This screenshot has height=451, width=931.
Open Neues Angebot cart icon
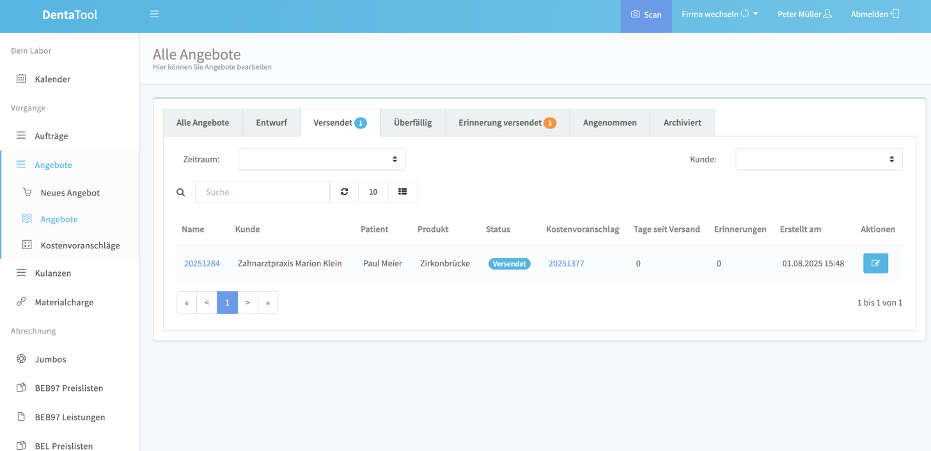pyautogui.click(x=27, y=192)
